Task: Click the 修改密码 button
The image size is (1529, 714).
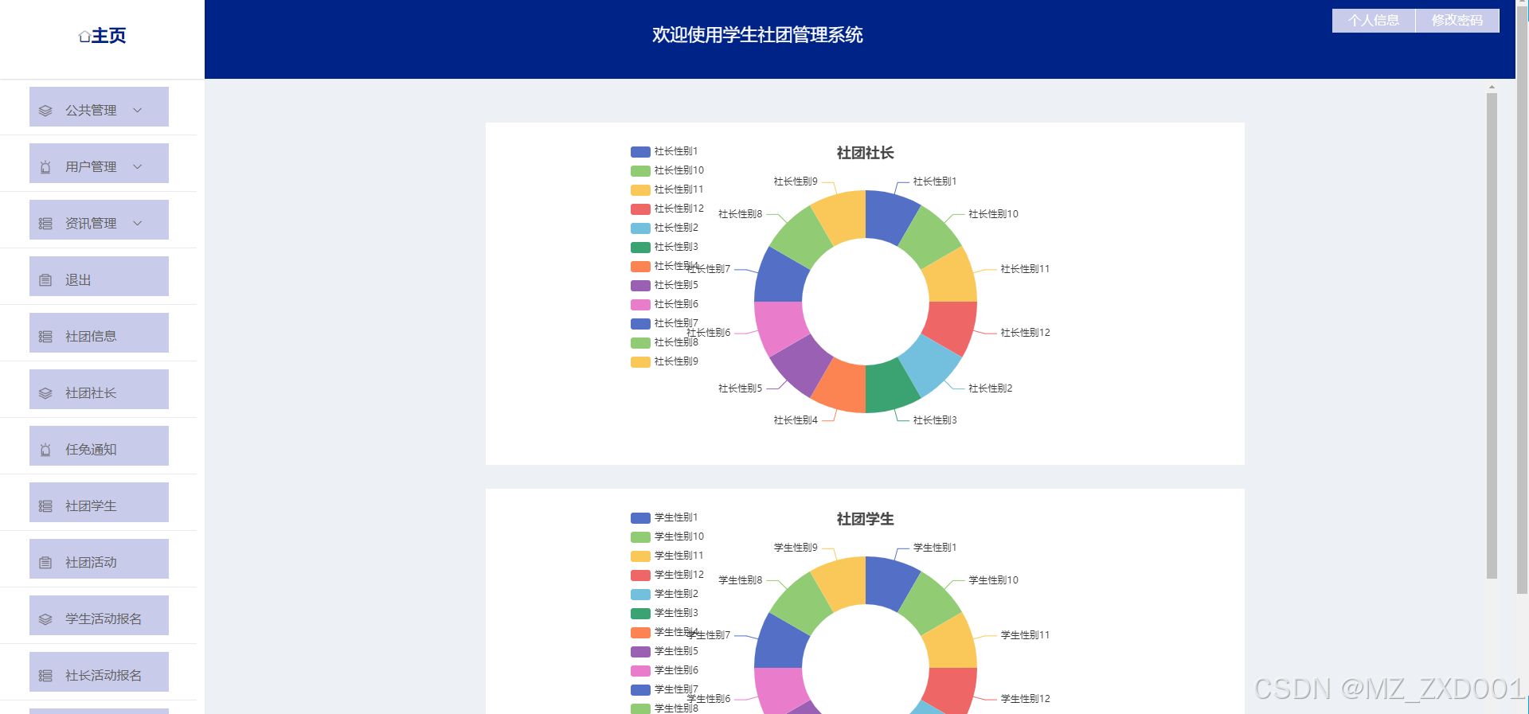Action: click(1457, 21)
